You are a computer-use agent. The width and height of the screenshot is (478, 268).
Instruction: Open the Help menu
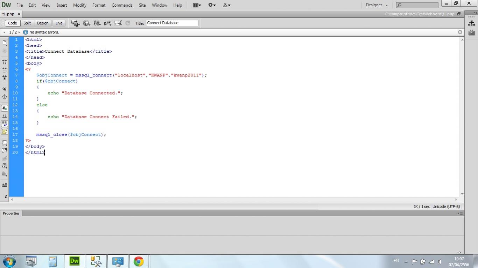pos(178,5)
